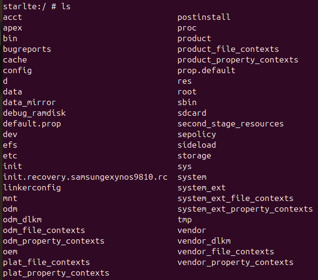This screenshot has width=318, height=280.
Task: Select the 'bugreports' directory name
Action: tap(27, 49)
